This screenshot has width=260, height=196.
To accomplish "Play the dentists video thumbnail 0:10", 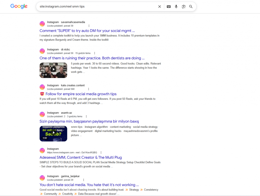I will (53, 70).
